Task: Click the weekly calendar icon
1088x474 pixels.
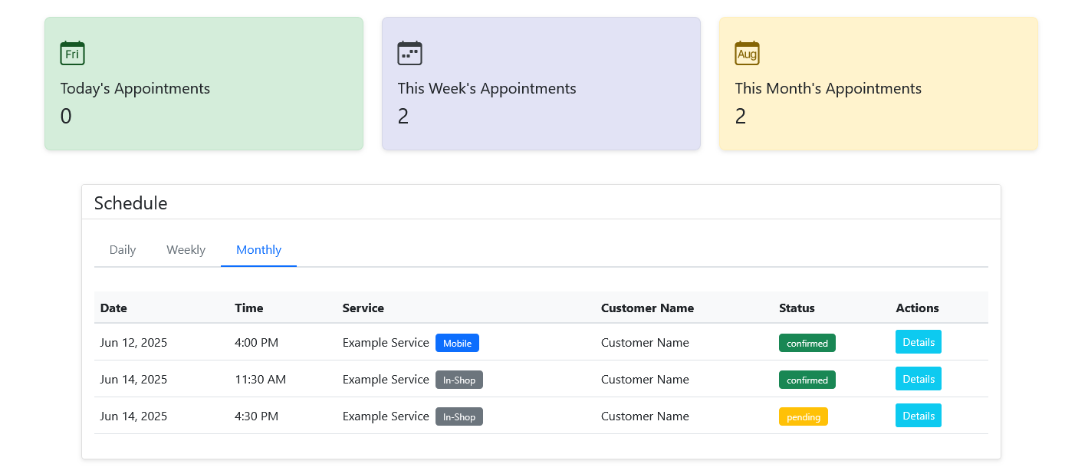Action: pyautogui.click(x=409, y=53)
